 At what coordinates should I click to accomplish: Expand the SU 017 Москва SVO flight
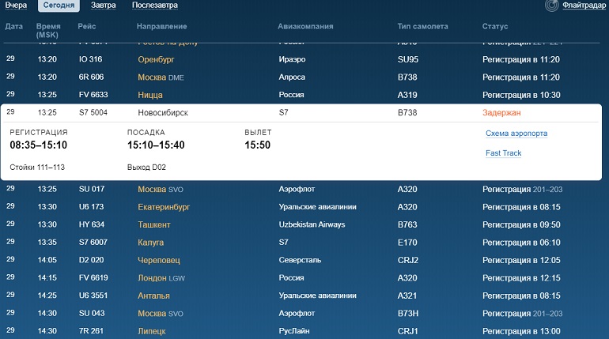pos(301,190)
